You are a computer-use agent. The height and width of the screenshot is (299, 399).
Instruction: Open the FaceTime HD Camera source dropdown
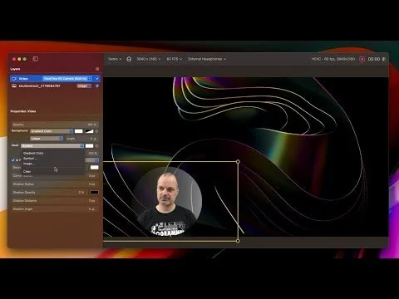[67, 79]
